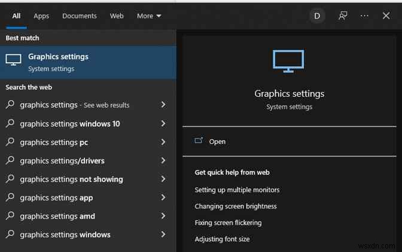Click the user account avatar 'D'
The image size is (402, 252).
click(317, 16)
